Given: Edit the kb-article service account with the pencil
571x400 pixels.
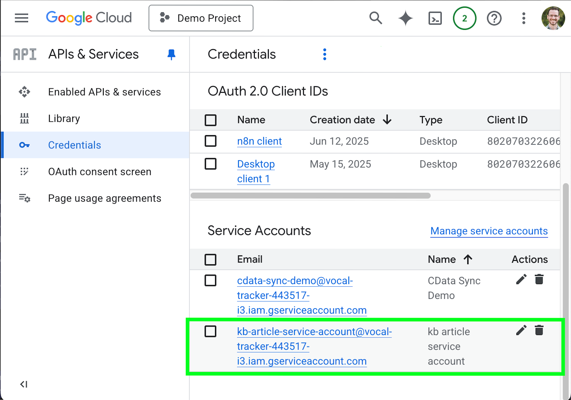Looking at the screenshot, I should point(521,330).
